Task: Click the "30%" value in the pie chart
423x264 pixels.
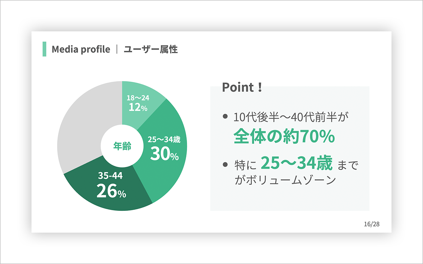Action: click(164, 154)
